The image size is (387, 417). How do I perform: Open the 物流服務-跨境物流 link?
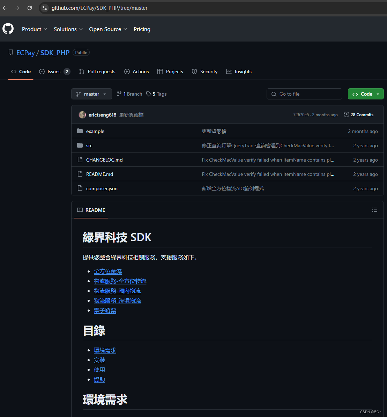pyautogui.click(x=117, y=301)
